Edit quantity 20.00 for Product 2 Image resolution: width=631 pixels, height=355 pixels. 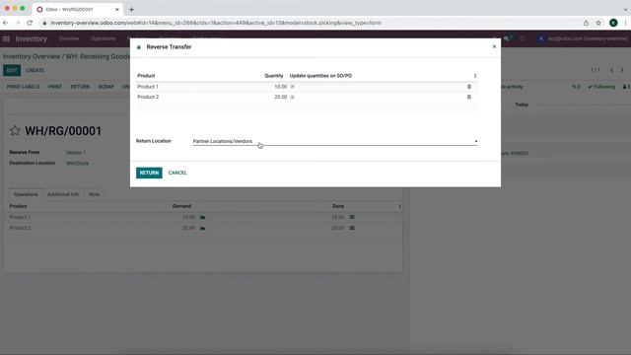[x=280, y=97]
